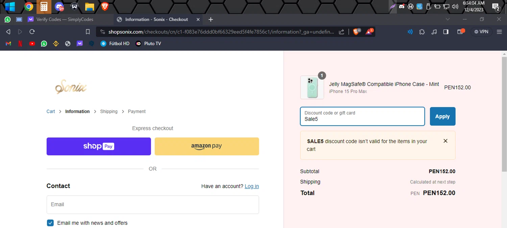Open the Brave Shields panel
This screenshot has width=507, height=228.
coord(356,32)
